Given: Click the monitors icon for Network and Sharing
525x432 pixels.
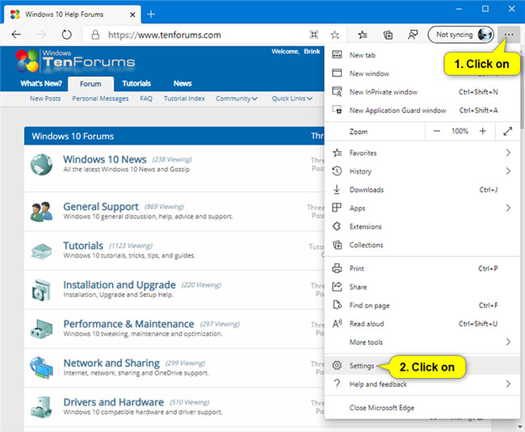Looking at the screenshot, I should pos(41,367).
